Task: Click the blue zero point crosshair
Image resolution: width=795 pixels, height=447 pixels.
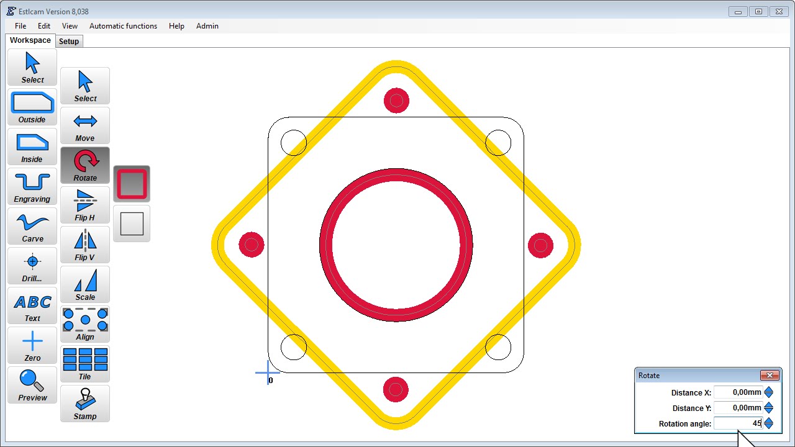Action: 268,372
